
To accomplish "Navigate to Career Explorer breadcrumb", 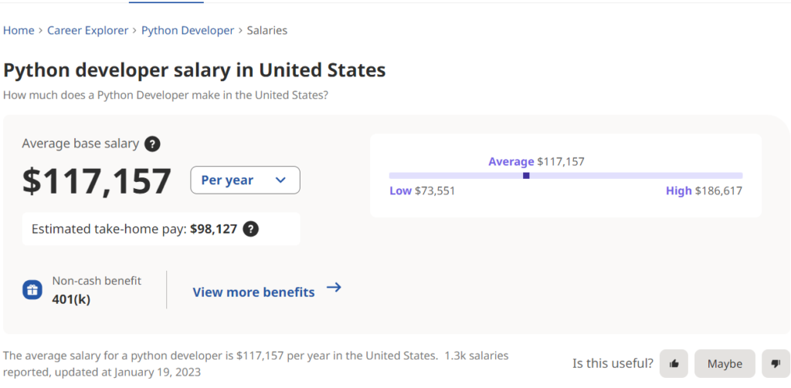I will click(88, 31).
